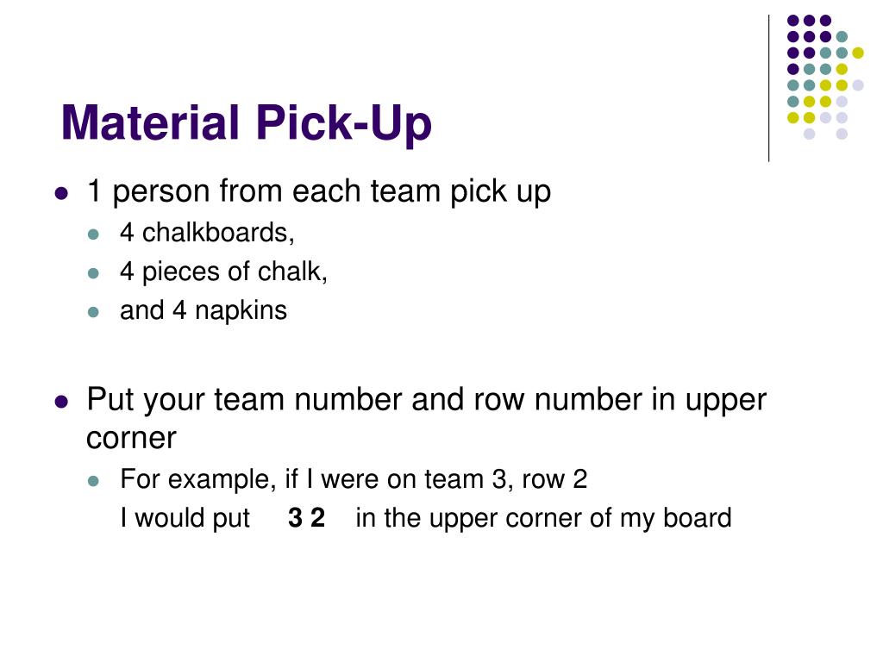883x662 pixels.
Task: Click the 'Put your team number' paragraph
Action: [426, 419]
